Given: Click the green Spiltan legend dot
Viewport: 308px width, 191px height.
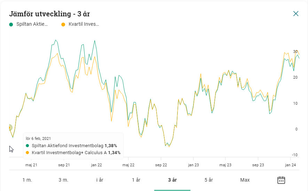Looking at the screenshot, I should pos(11,24).
